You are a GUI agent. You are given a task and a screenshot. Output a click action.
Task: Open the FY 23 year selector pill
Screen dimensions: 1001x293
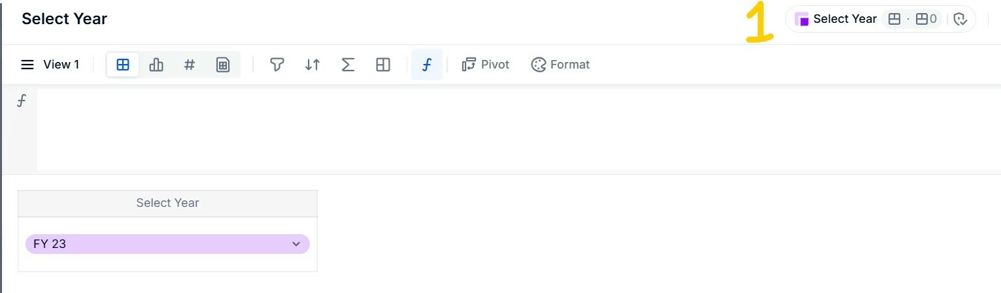point(157,244)
